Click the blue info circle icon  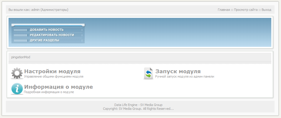coord(17,89)
